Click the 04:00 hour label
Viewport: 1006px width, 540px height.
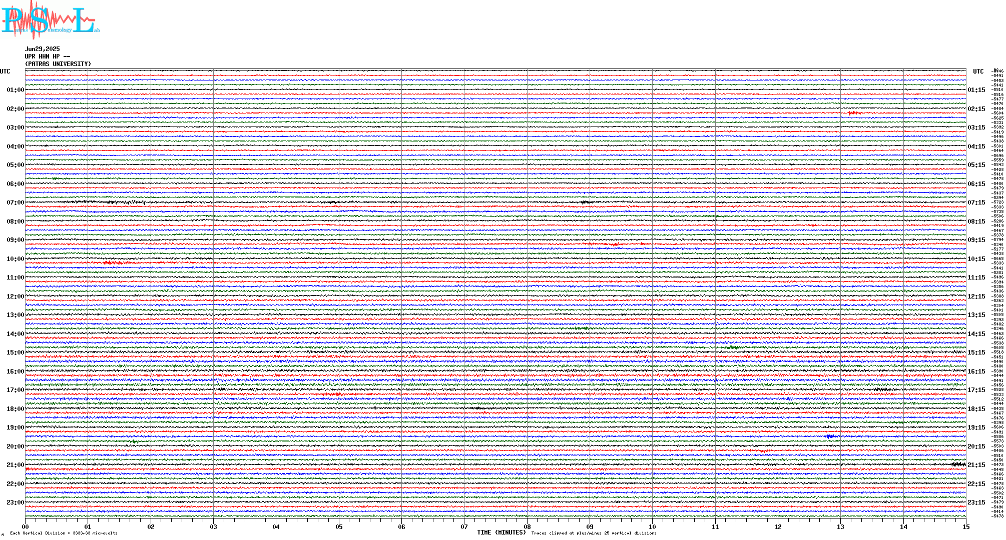pyautogui.click(x=15, y=146)
